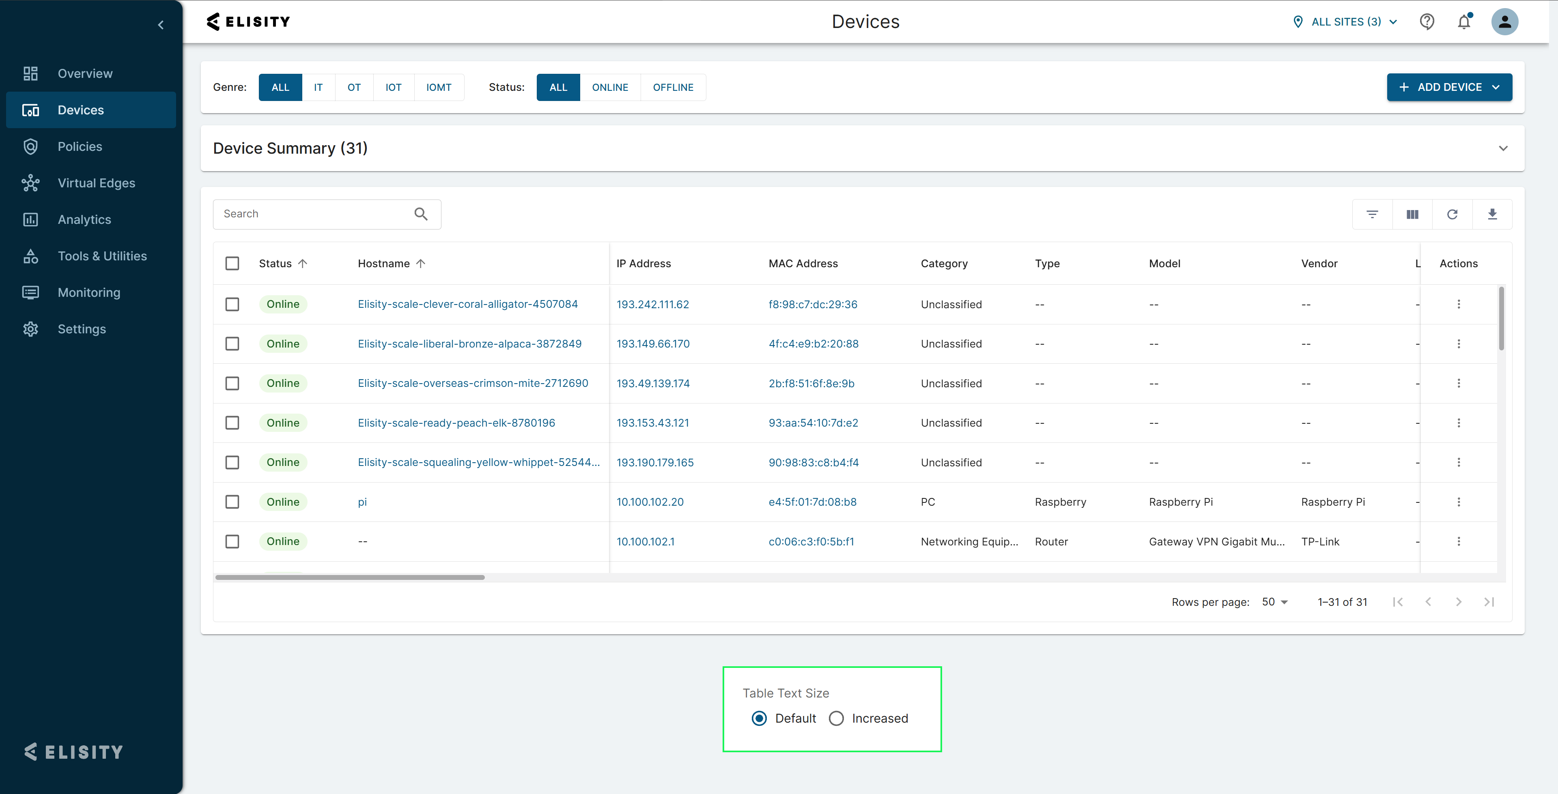Filter genre by IOMT tab
1558x794 pixels.
(439, 87)
